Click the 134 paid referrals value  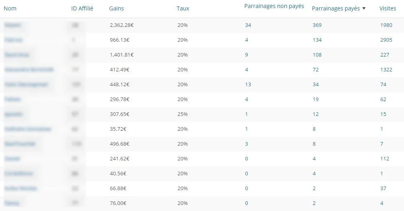point(317,40)
